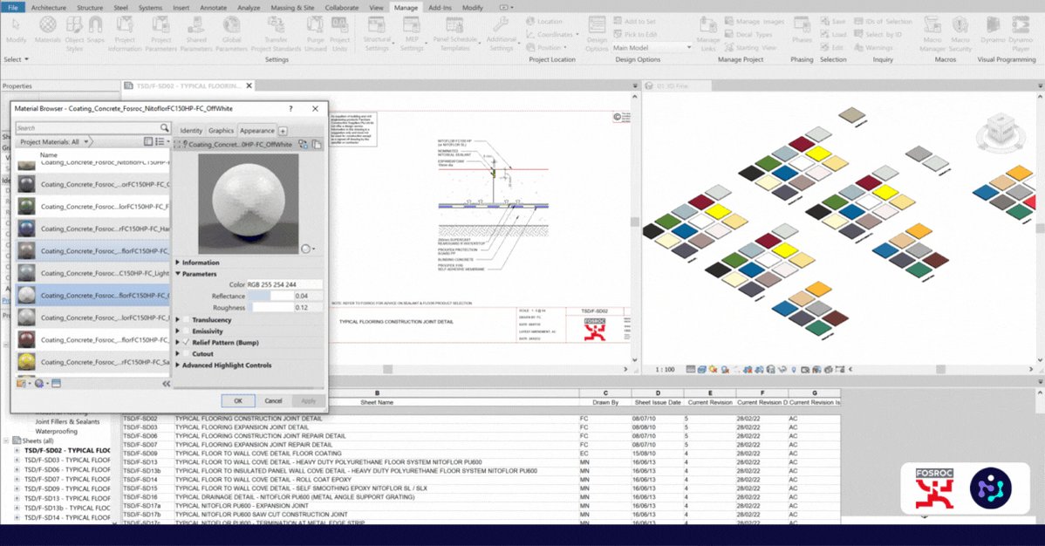Screen dimensions: 1045x546
Task: Select the yellow material thumbnail in list
Action: (x=27, y=362)
